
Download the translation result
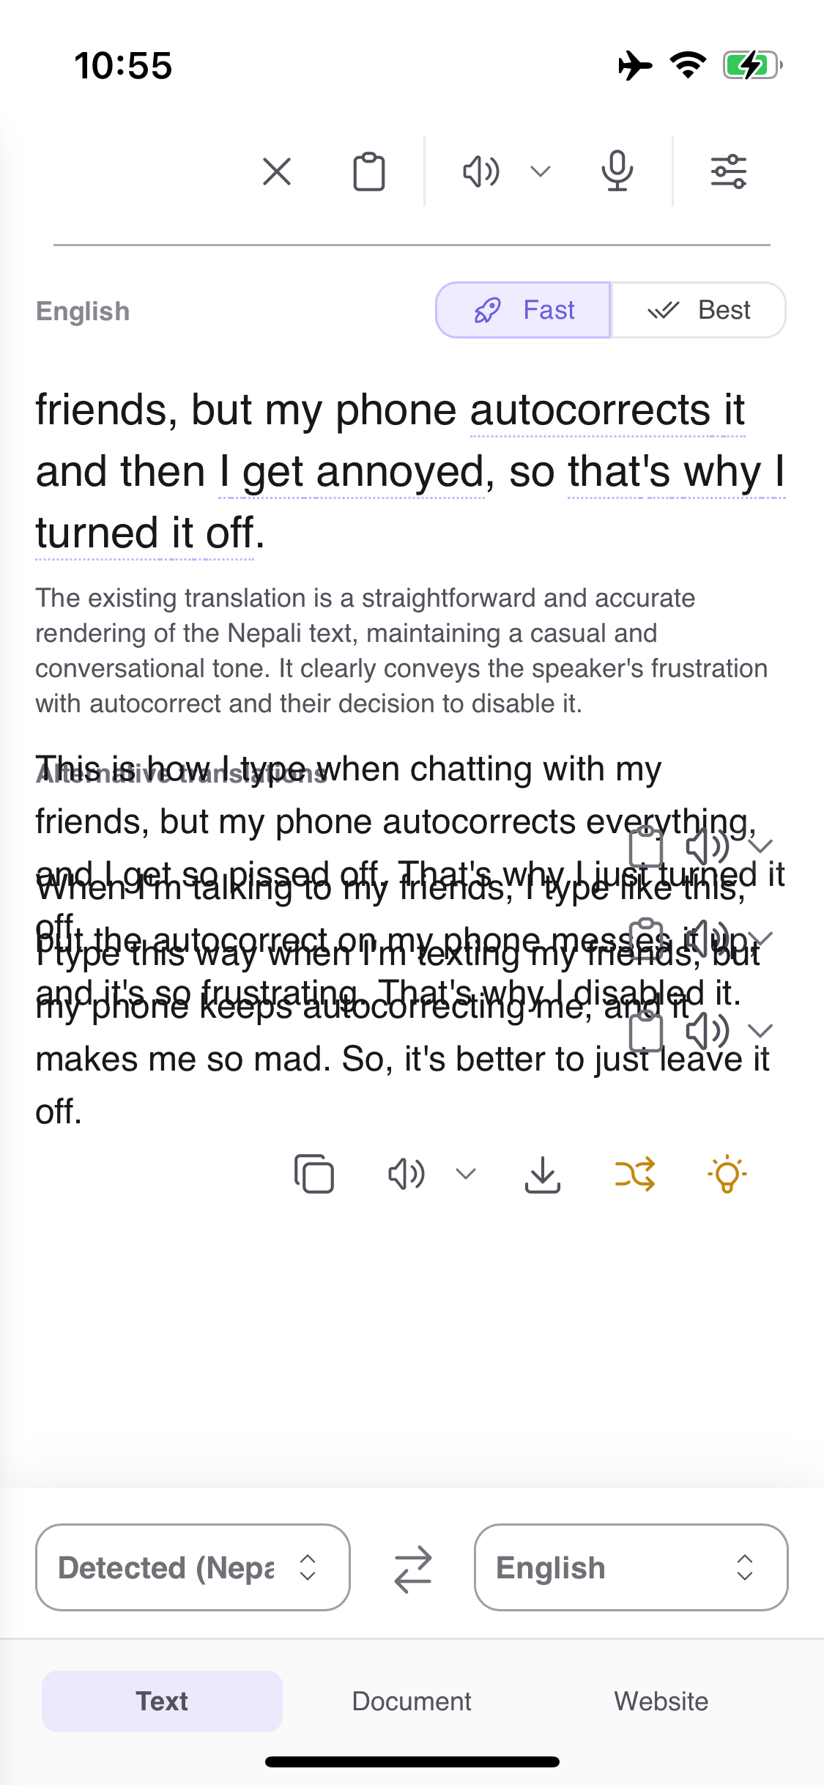[x=542, y=1174]
